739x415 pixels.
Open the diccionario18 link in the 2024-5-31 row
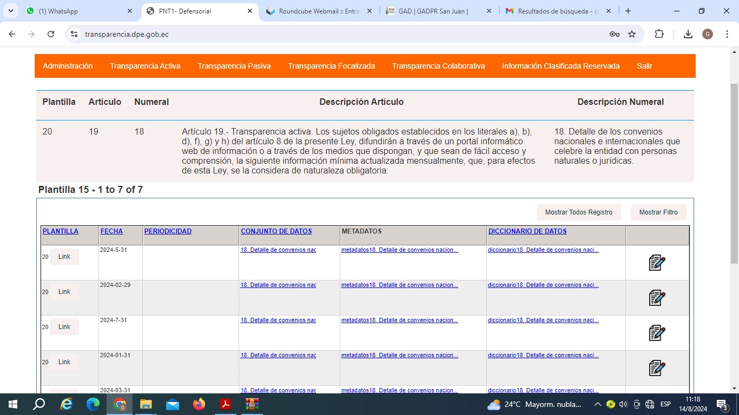543,250
